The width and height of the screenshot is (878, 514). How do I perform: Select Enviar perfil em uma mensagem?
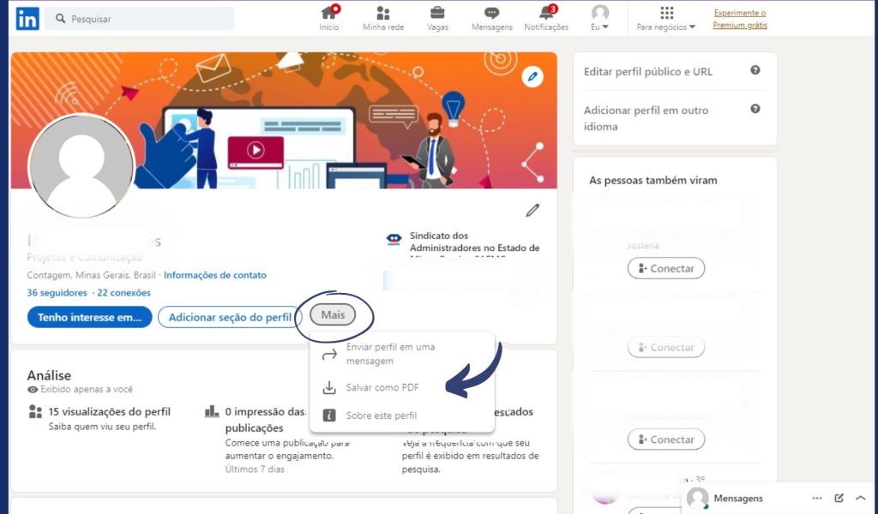pos(390,353)
